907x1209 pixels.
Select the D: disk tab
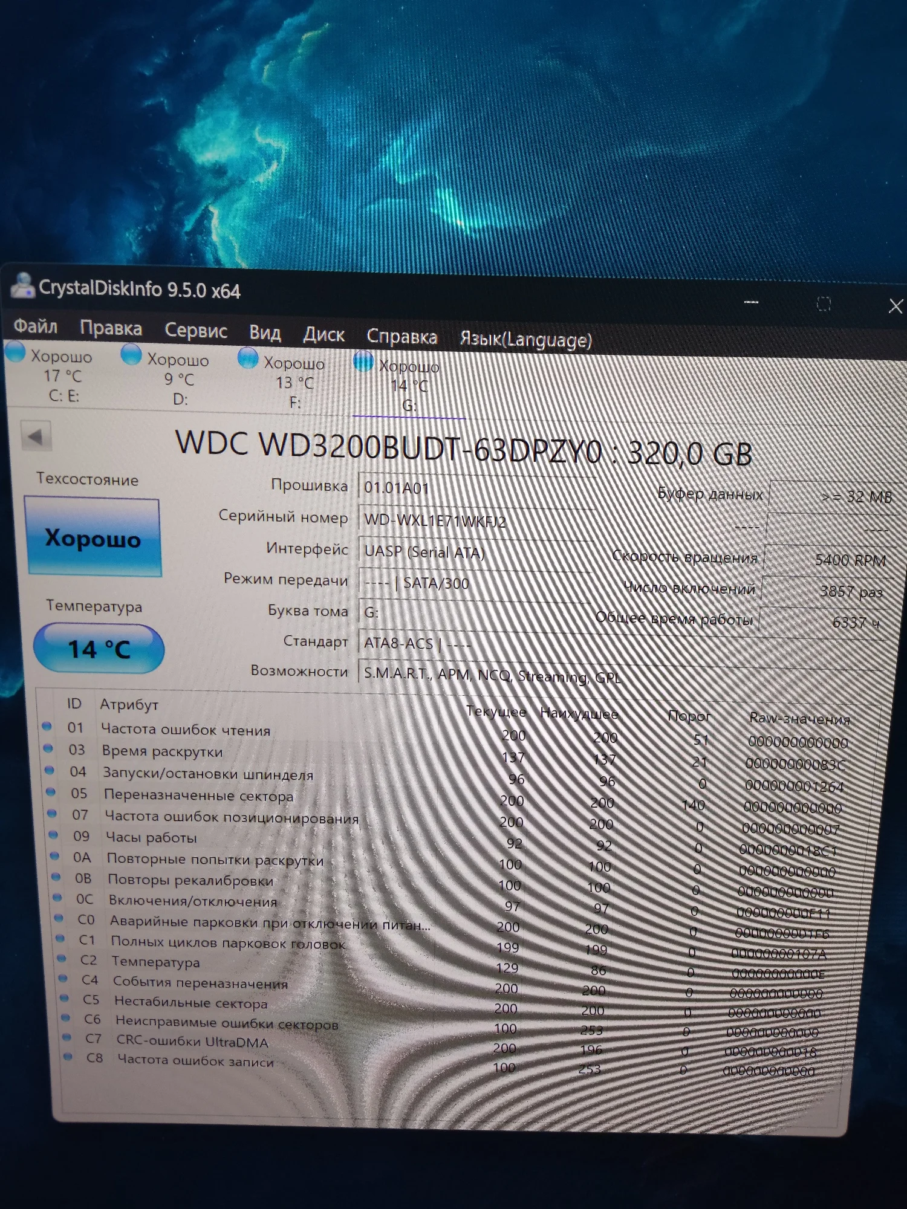167,378
